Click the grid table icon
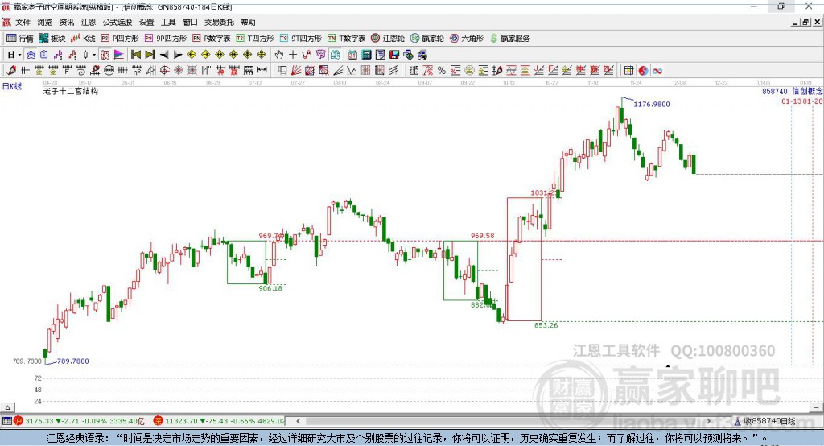 pyautogui.click(x=628, y=71)
